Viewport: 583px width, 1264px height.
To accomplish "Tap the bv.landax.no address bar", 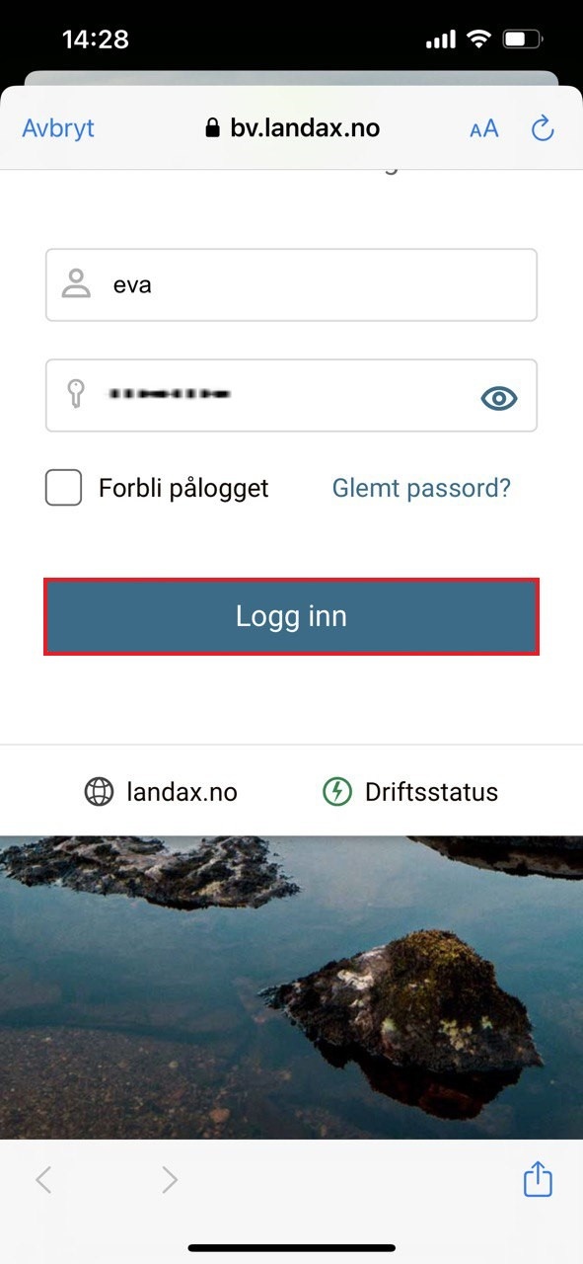I will [x=292, y=128].
